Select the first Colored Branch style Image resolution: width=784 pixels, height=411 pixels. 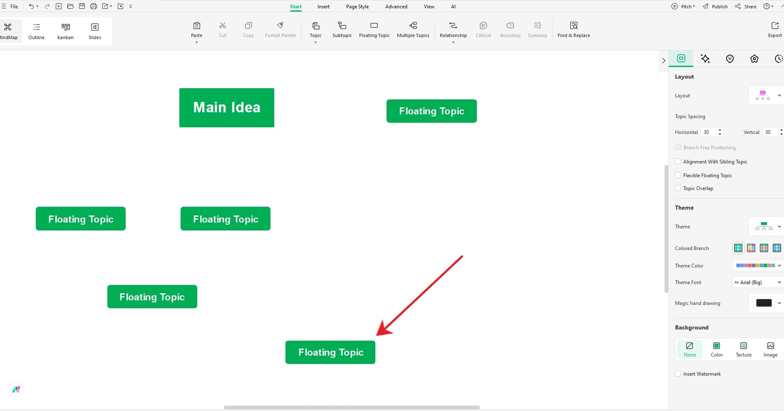click(738, 248)
